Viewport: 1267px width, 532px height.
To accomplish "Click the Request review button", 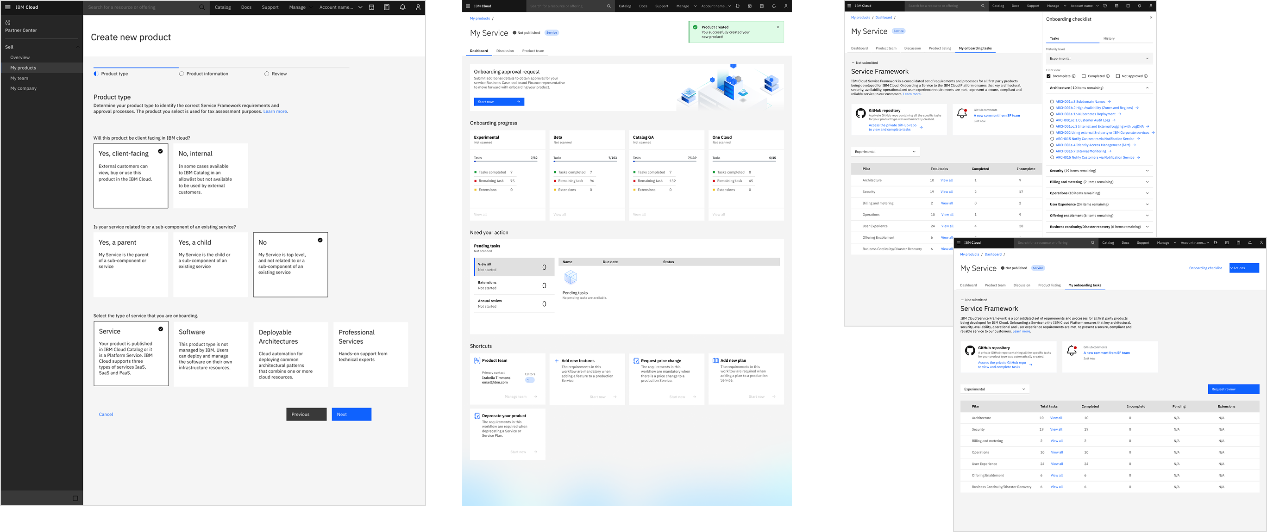I will 1233,389.
